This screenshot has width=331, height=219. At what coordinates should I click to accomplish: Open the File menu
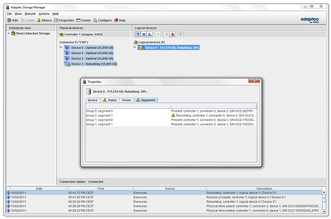(9, 14)
